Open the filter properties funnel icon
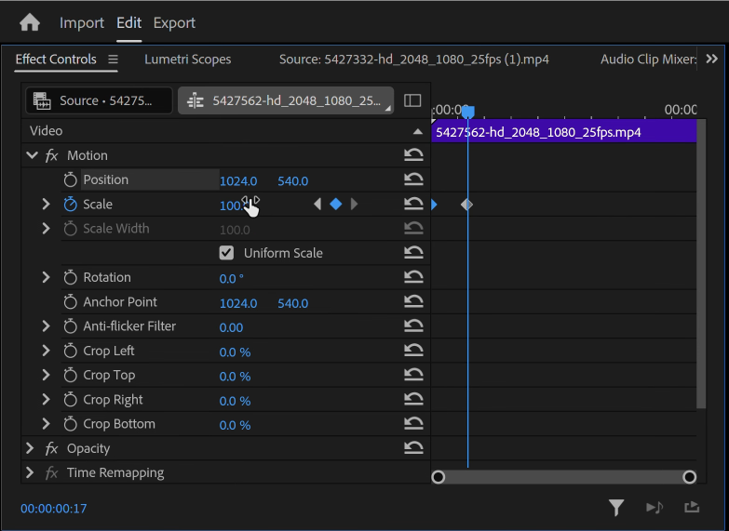This screenshot has height=531, width=729. pos(616,508)
